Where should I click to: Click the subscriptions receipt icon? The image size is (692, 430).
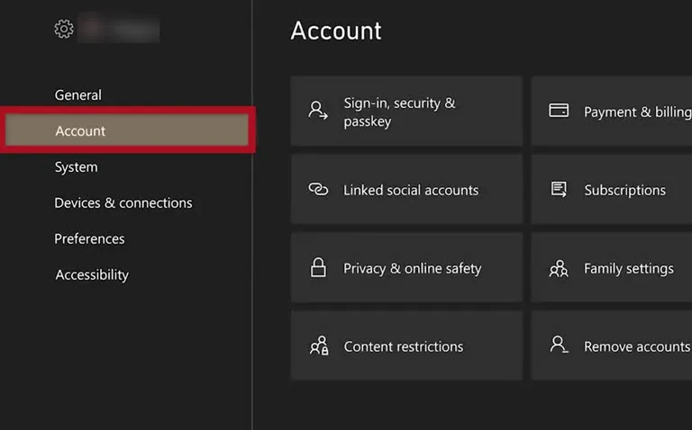pyautogui.click(x=559, y=189)
